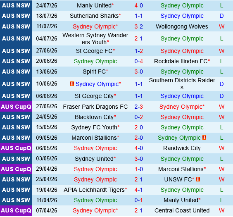
Task: Click the red card icon beside Sydney Olympic on 10/06/26
Action: (x=72, y=84)
